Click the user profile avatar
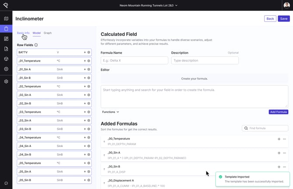Screen dimensions: 293x189 coord(286,5)
